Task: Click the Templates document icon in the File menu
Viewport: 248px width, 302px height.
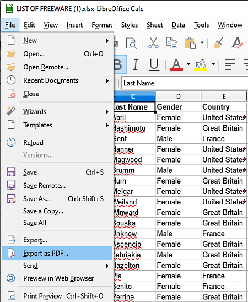Action: (11, 125)
